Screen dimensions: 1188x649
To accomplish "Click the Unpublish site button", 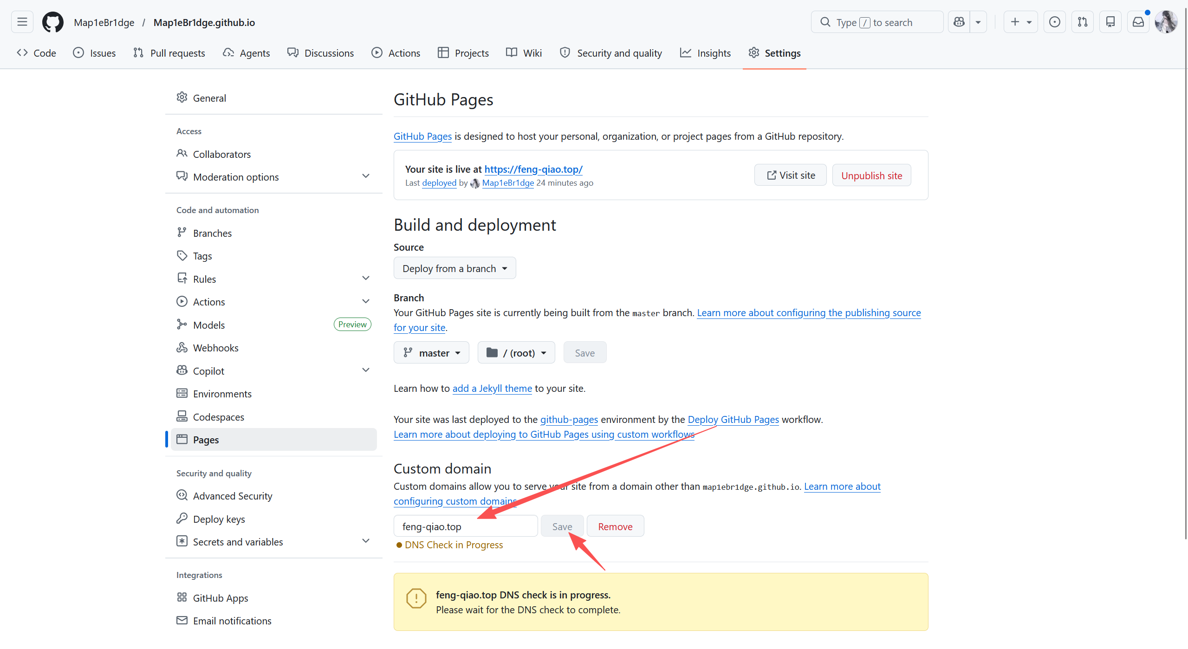I will tap(871, 175).
